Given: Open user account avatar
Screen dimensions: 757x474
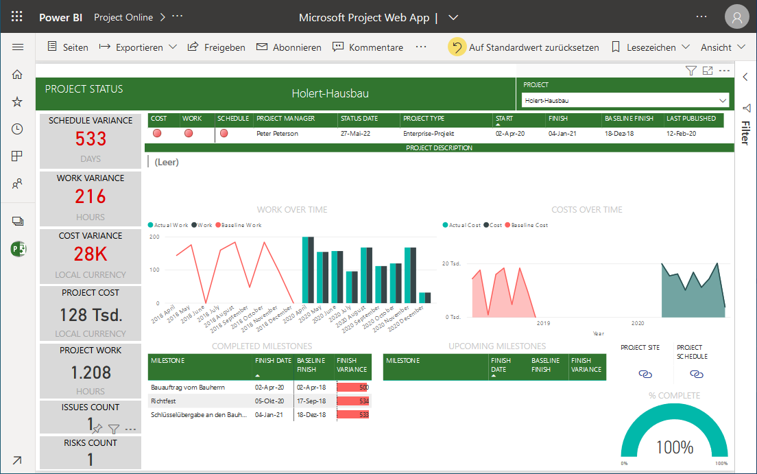Looking at the screenshot, I should point(736,17).
